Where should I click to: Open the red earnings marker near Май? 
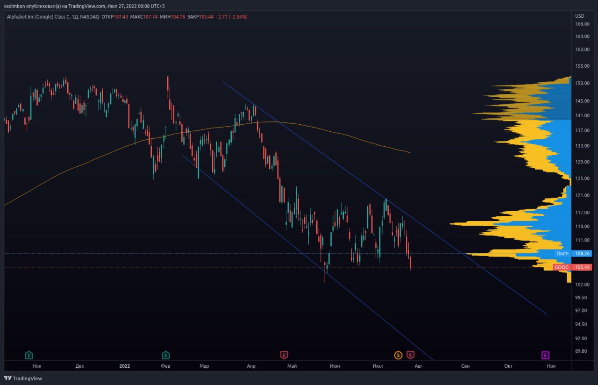click(284, 355)
